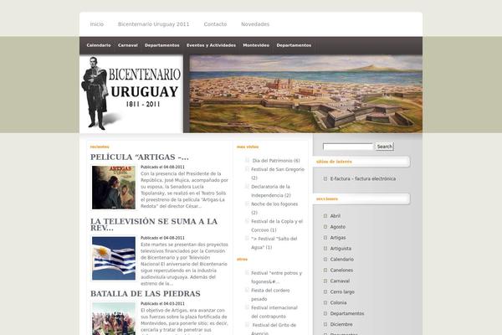
Task: Click the bullet icon beside E-factura link
Action: pos(325,179)
